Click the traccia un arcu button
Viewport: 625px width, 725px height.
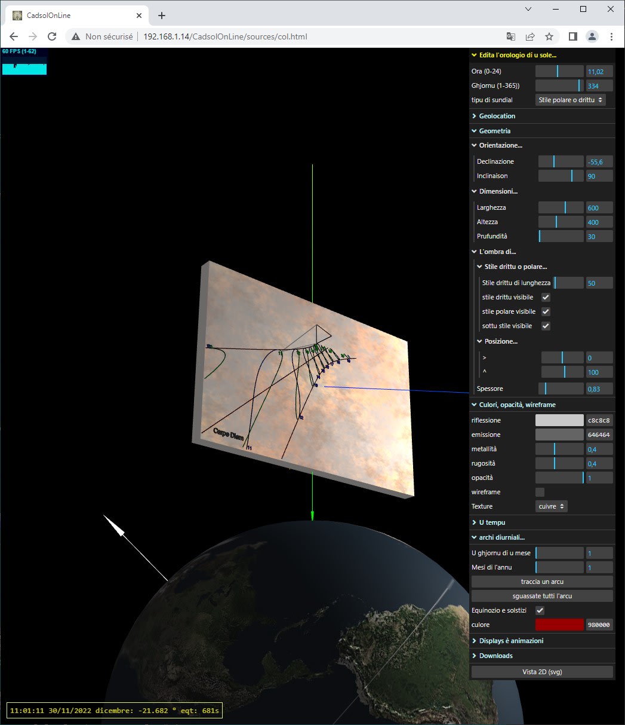(542, 582)
